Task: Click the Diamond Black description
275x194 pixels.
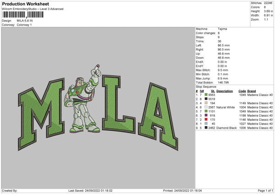Action: (x=226, y=128)
